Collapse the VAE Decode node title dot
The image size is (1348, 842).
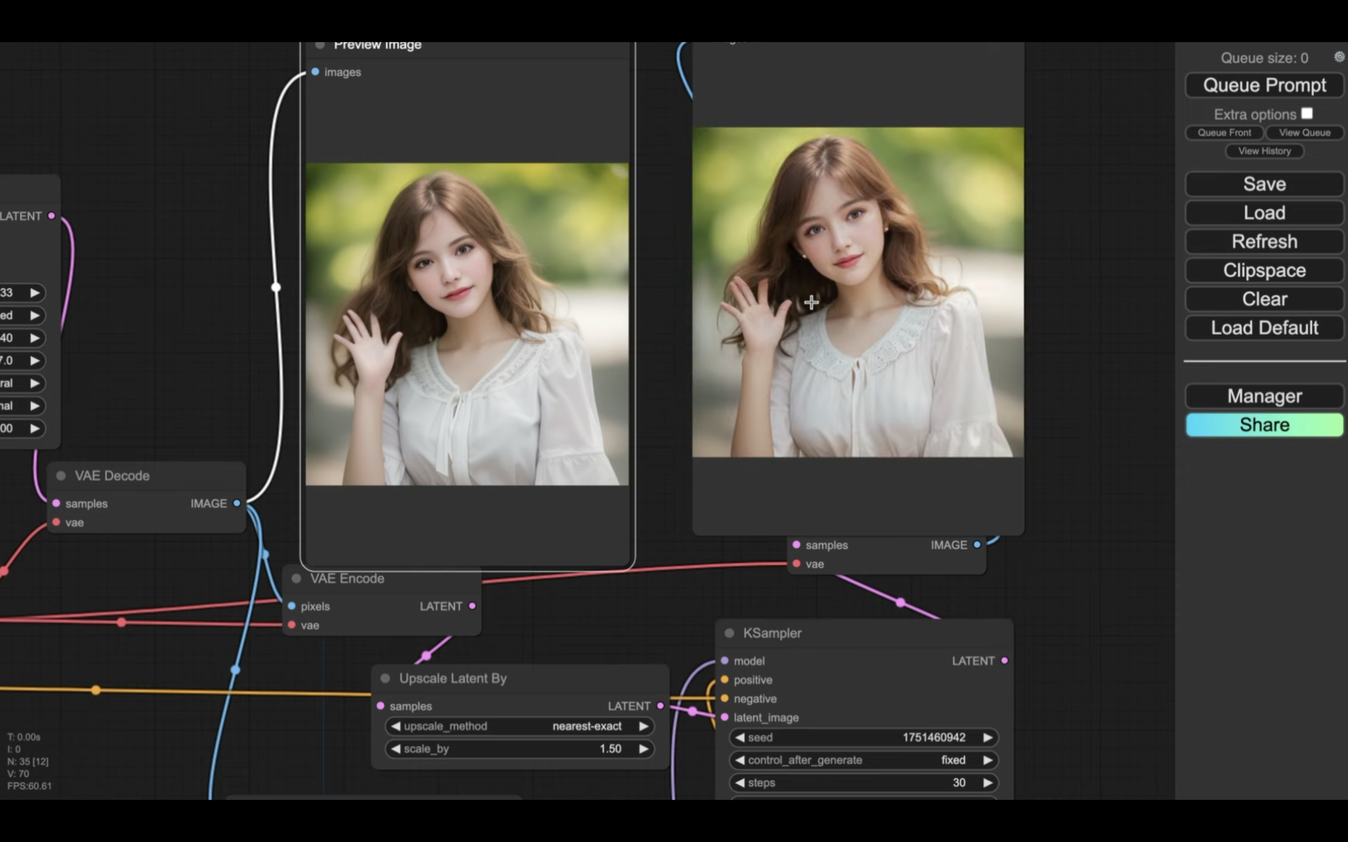point(61,475)
